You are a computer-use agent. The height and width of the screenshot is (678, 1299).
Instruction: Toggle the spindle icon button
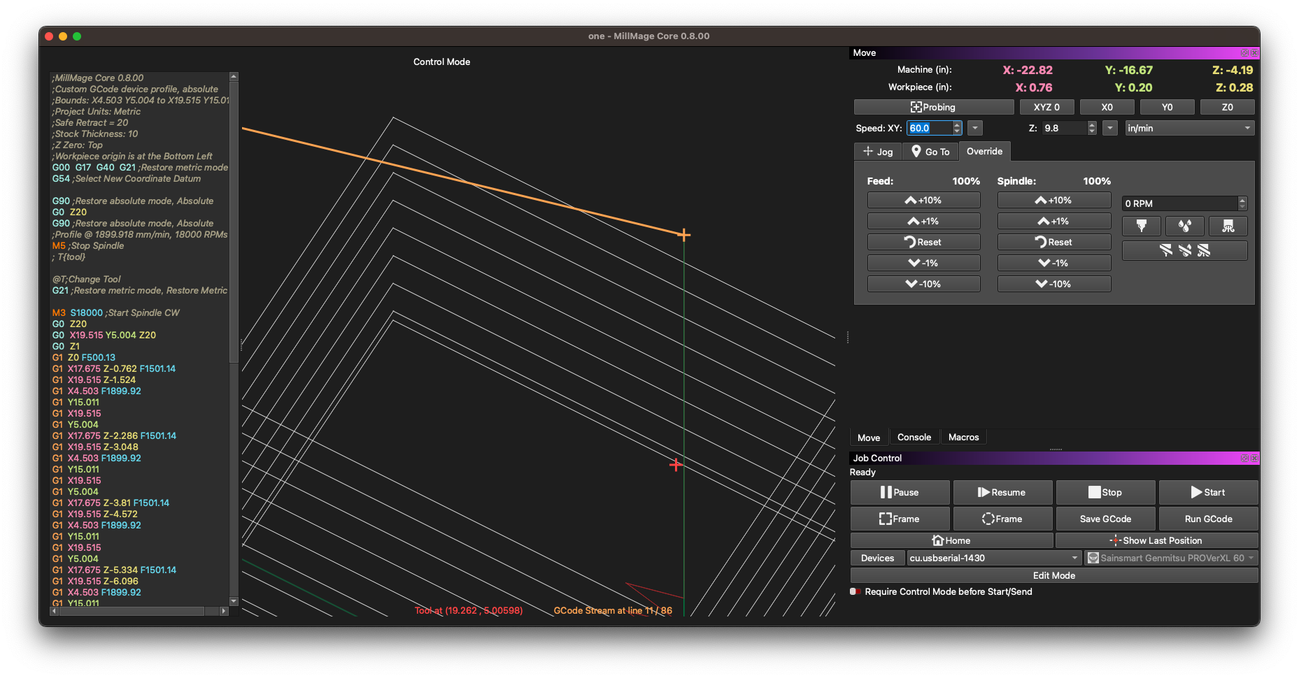click(x=1141, y=226)
